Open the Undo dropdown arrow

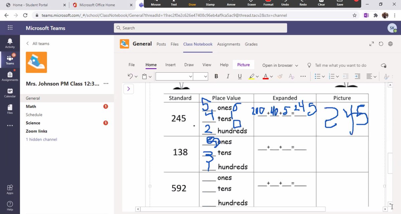click(x=136, y=77)
